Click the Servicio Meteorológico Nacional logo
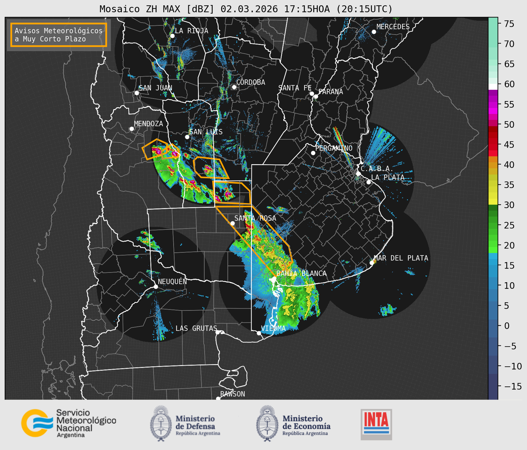 click(69, 423)
